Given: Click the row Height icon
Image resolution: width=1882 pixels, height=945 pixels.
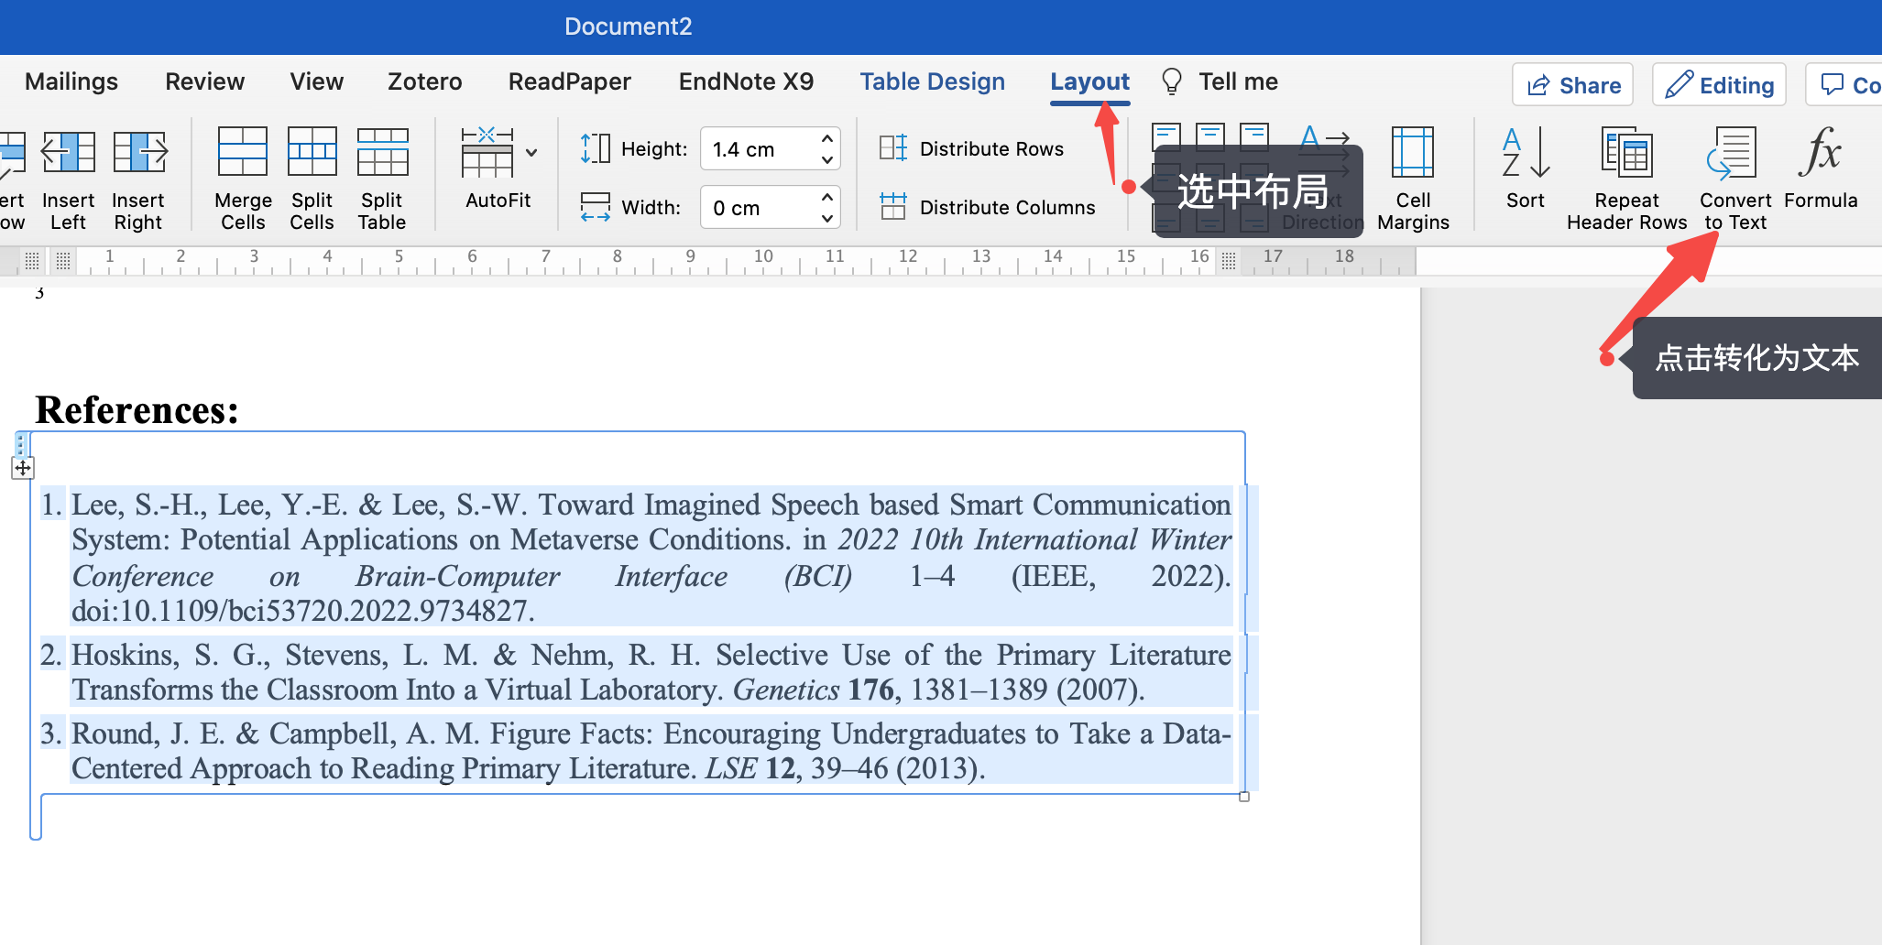Looking at the screenshot, I should click(596, 148).
